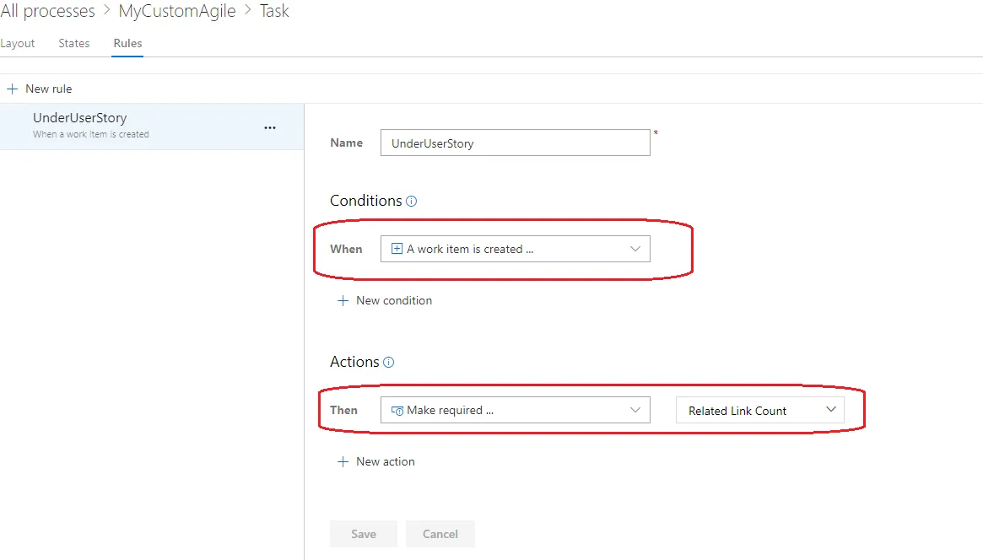Click the plus icon beside New action

tap(343, 461)
